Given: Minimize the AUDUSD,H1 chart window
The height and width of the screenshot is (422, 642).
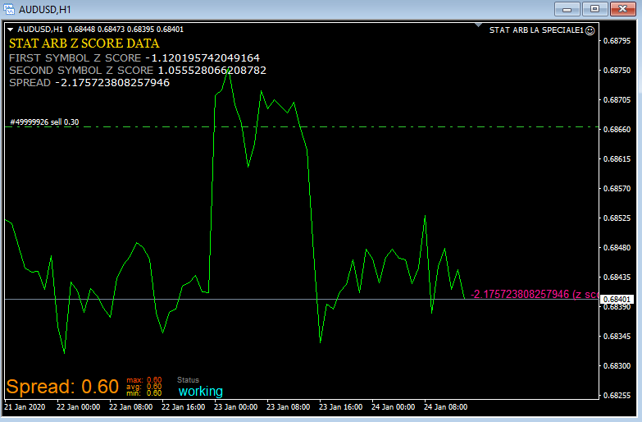Looking at the screenshot, I should point(567,9).
